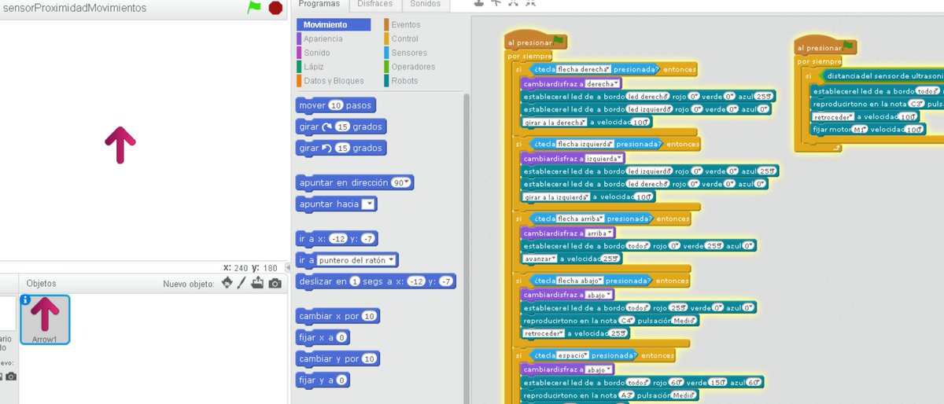Edit velocidad 255 in the avanzar block
This screenshot has width=944, height=404.
(x=611, y=258)
